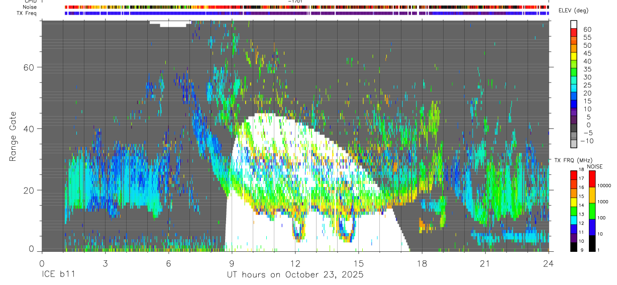Click the 50 label on the ELEV scale
Screen dimensions: 617x285
587,45
